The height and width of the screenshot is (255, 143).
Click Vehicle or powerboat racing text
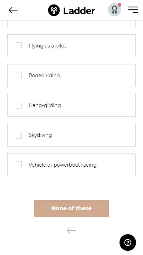(63, 165)
